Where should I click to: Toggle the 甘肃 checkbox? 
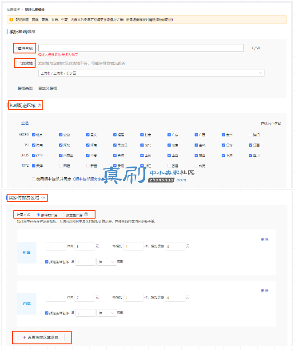(142, 135)
